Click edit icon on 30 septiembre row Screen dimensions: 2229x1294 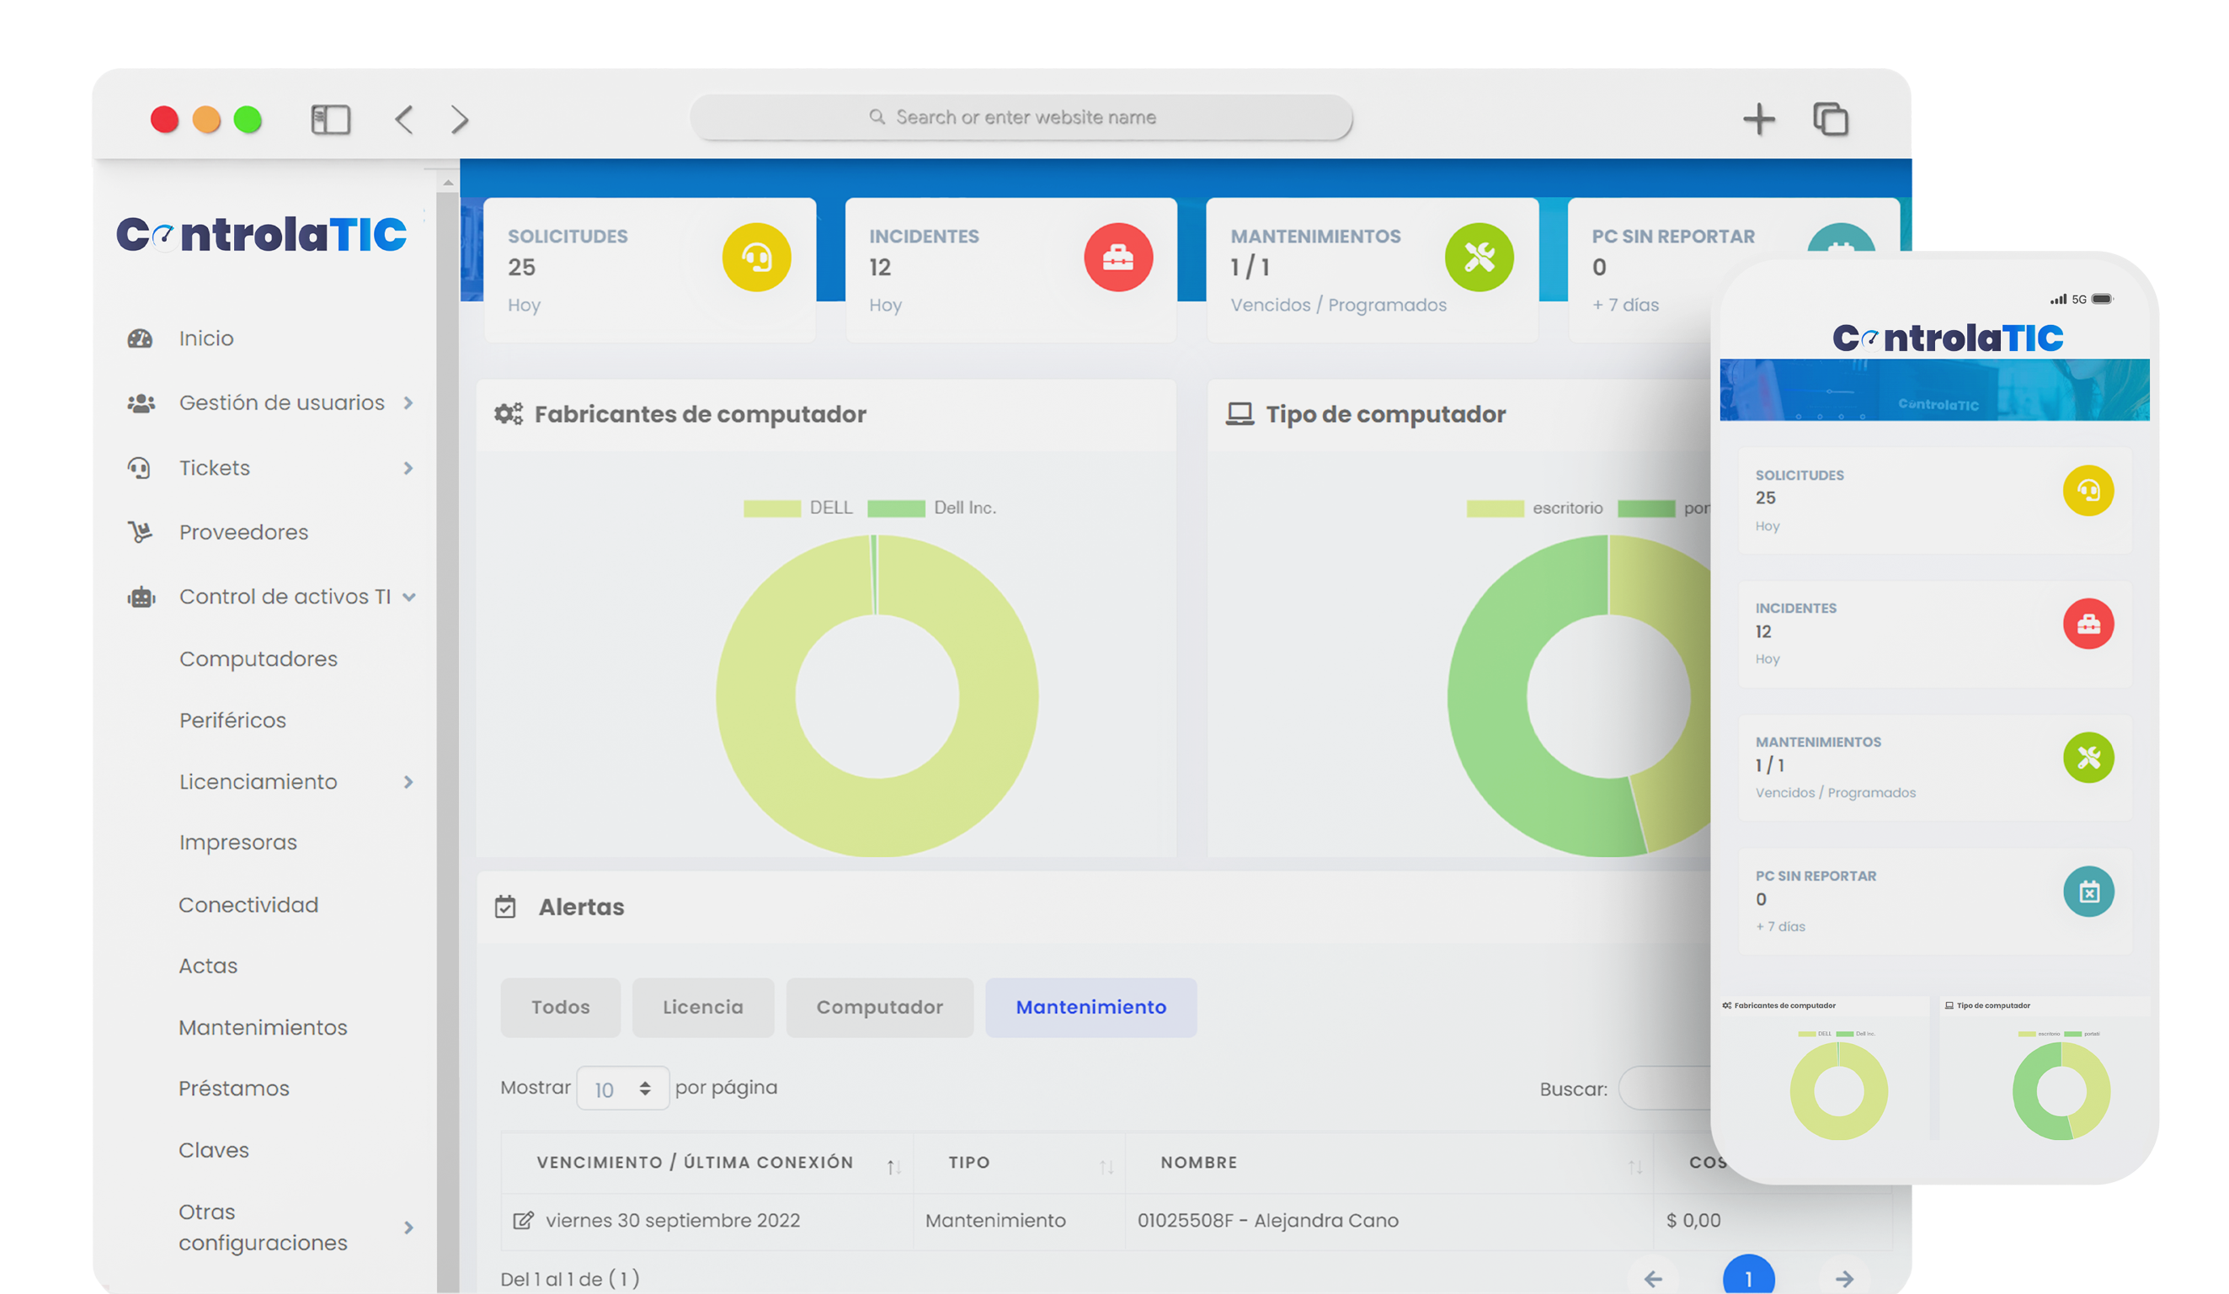(x=523, y=1221)
